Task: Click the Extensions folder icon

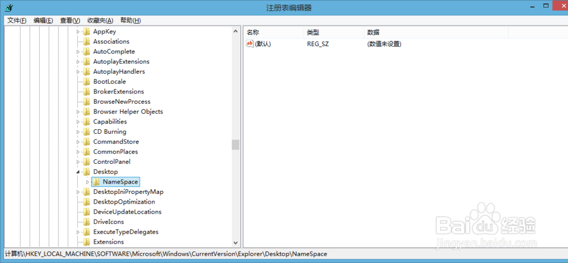Action: tap(86, 242)
